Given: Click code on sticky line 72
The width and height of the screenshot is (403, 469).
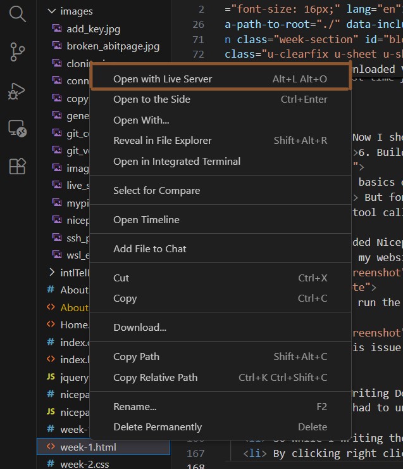Looking at the screenshot, I should click(313, 54).
